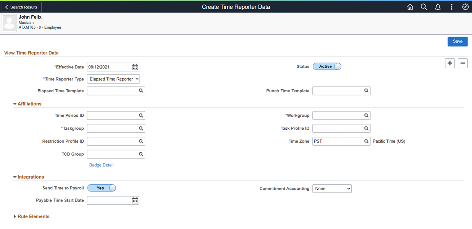Screen dimensions: 472x229
Task: Click the NavBar compass icon
Action: click(465, 7)
